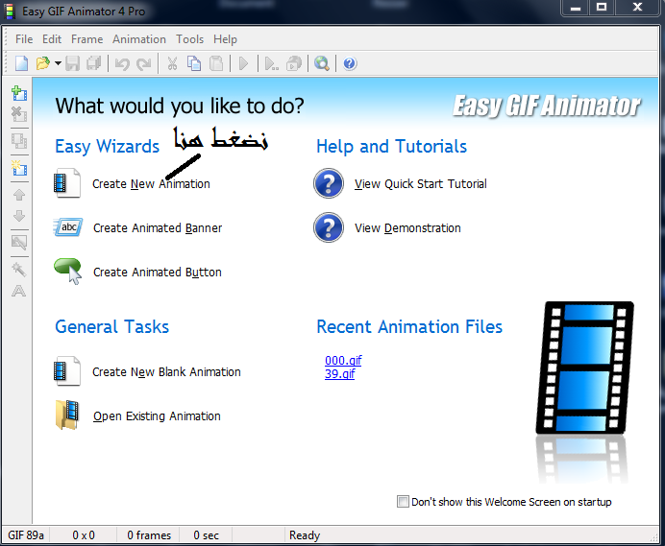Click the Open folder toolbar icon
665x546 pixels.
[43, 63]
